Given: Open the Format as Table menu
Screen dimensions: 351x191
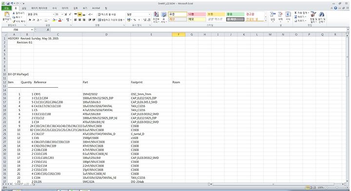Looking at the screenshot, I should (164, 17).
